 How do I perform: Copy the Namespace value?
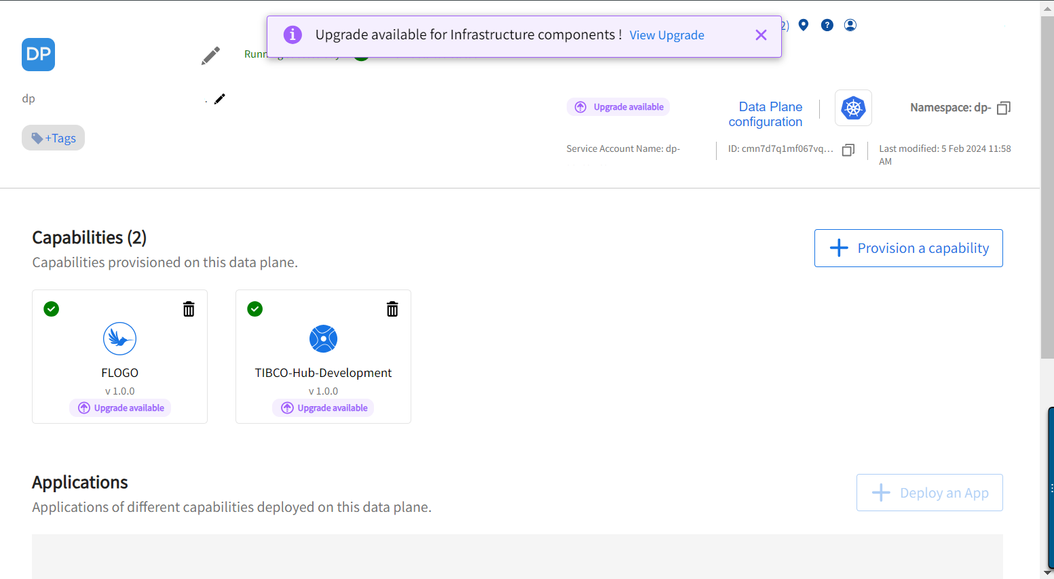tap(1004, 108)
